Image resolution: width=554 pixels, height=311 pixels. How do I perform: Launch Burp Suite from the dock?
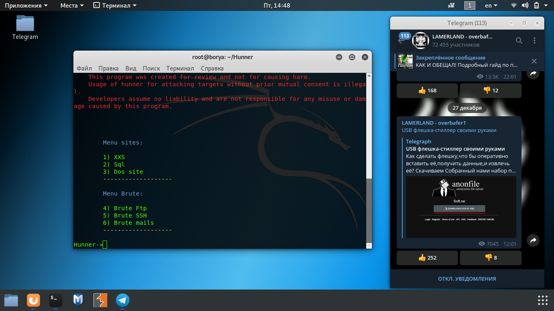coord(100,300)
